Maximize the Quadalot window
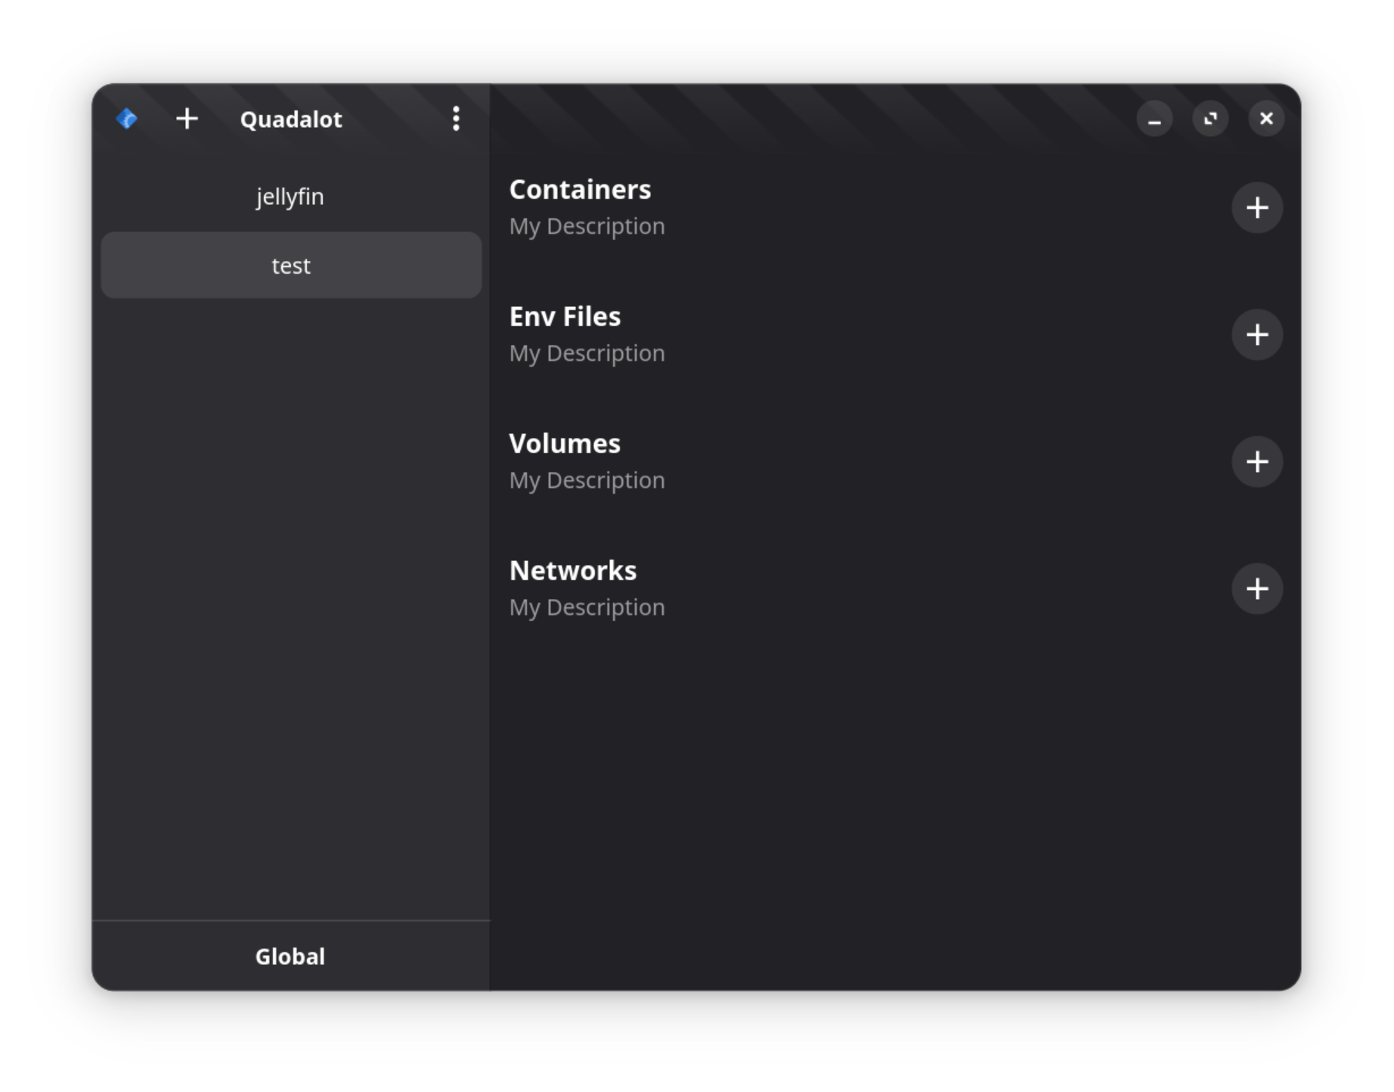 1210,119
